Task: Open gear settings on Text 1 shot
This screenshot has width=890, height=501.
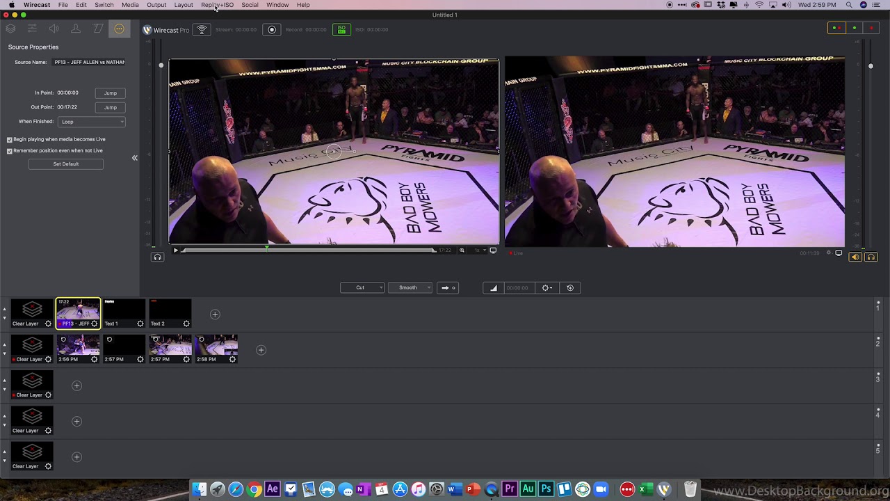Action: click(140, 324)
